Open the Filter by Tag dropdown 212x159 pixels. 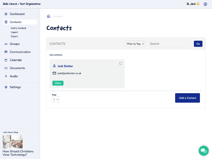point(135,44)
